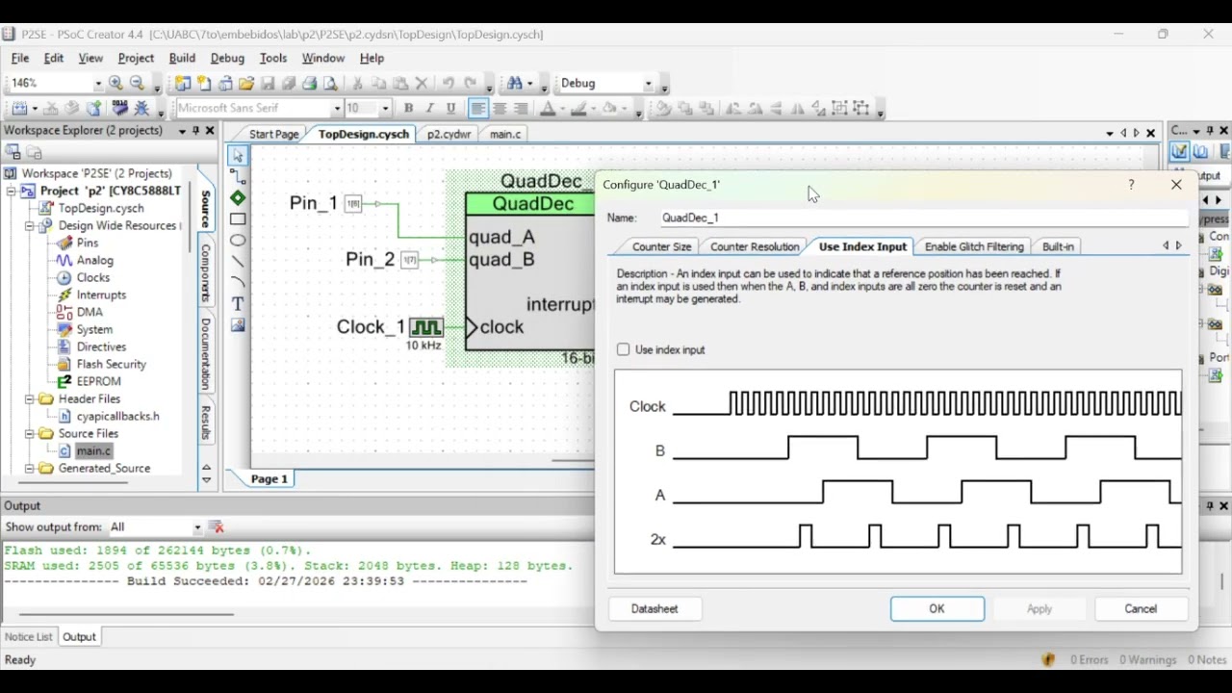Select the pointer Select tool
Image resolution: width=1232 pixels, height=693 pixels.
pos(238,155)
